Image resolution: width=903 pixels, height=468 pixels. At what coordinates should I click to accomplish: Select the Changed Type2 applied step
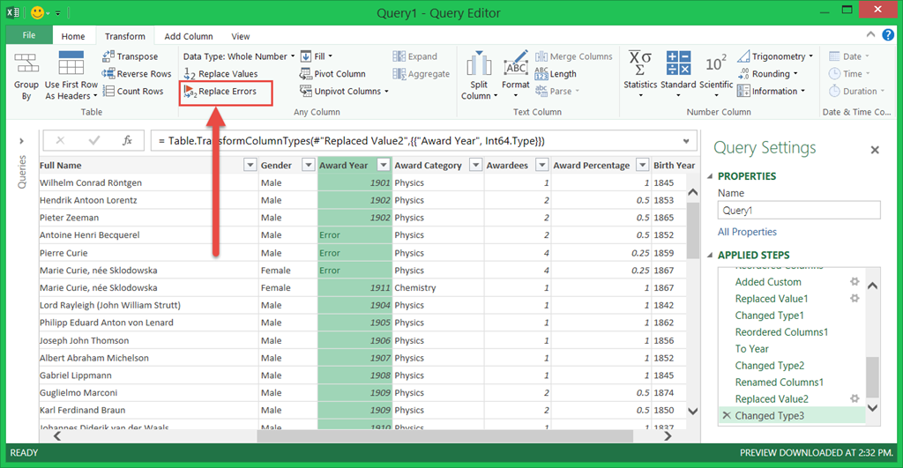pos(769,366)
